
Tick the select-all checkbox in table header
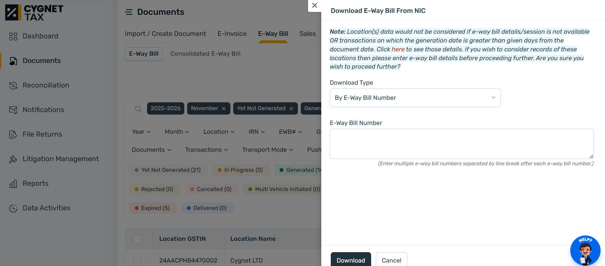137,239
